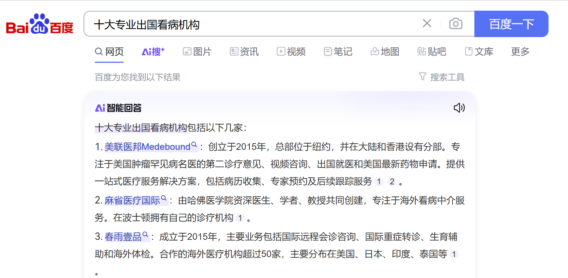Click the highlighted text 十大专业出国看病机构 in answer
The width and height of the screenshot is (568, 278).
[x=141, y=128]
